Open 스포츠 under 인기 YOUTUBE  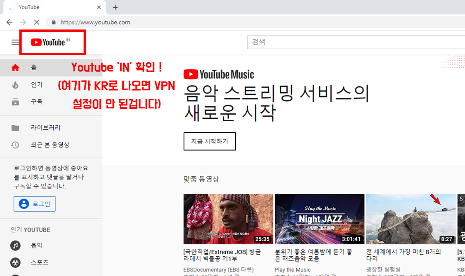click(x=40, y=262)
